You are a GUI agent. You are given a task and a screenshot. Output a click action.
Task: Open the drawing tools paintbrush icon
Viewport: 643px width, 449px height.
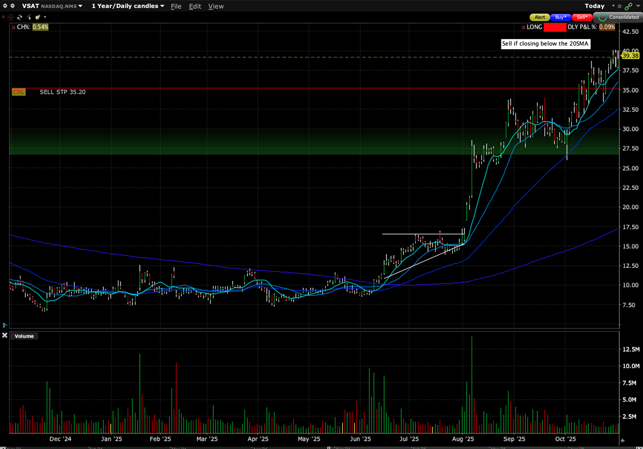click(x=38, y=17)
